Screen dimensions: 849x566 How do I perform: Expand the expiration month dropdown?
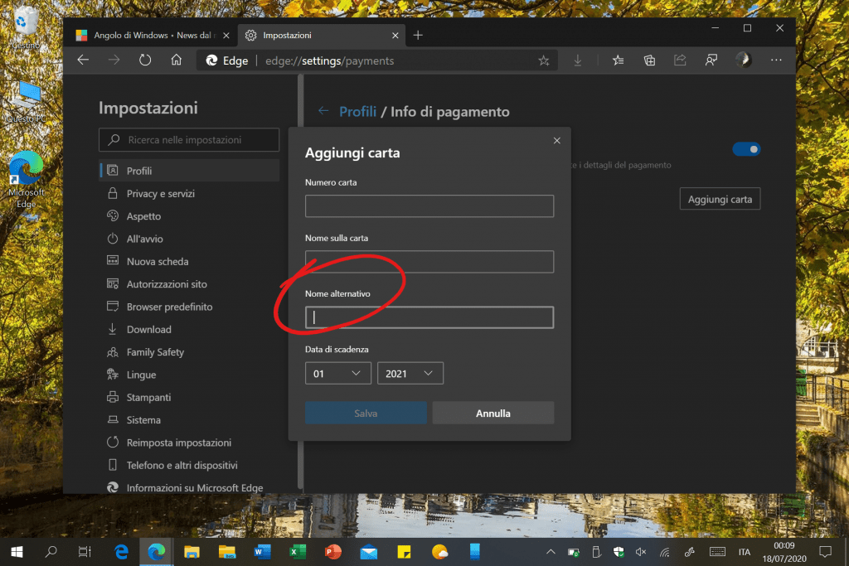click(x=338, y=374)
